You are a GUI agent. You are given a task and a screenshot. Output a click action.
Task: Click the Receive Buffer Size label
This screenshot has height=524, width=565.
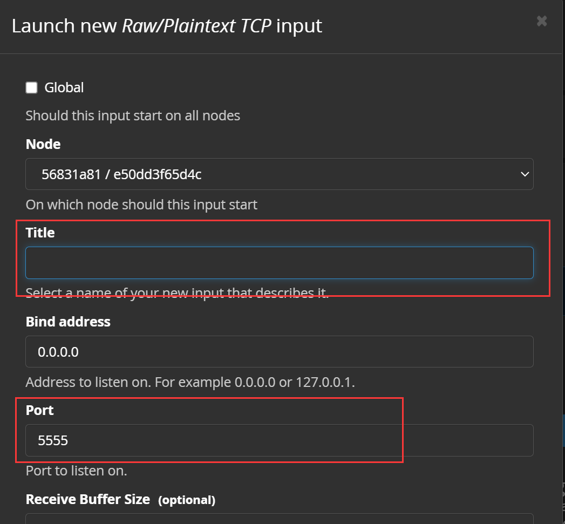pos(87,499)
